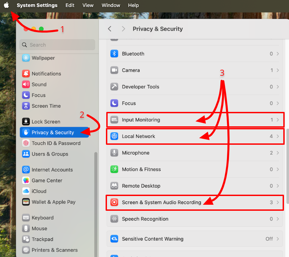Click the Screen Time hourglass icon
The image size is (289, 257).
pyautogui.click(x=26, y=106)
